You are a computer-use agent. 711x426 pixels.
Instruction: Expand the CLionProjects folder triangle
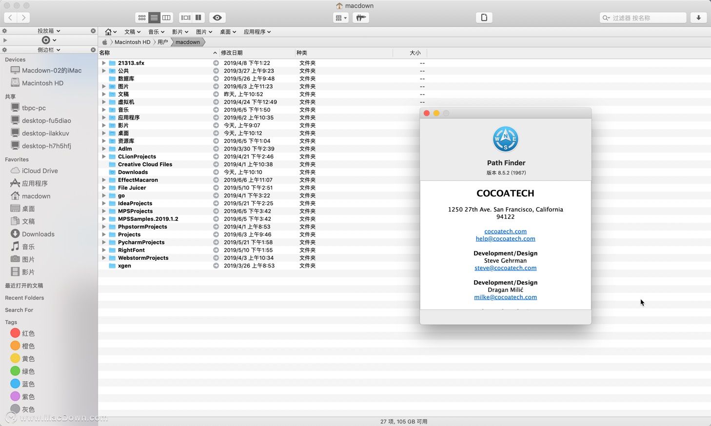(103, 156)
